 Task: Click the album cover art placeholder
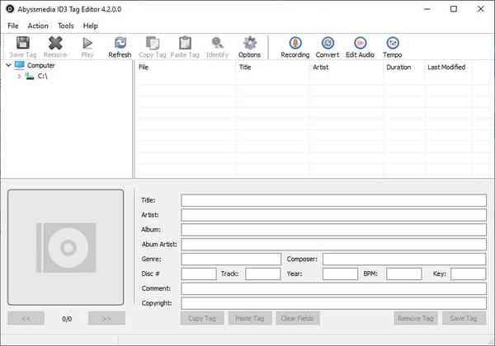tap(66, 247)
